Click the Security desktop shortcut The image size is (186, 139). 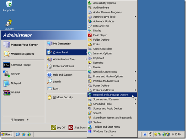tap(9, 25)
